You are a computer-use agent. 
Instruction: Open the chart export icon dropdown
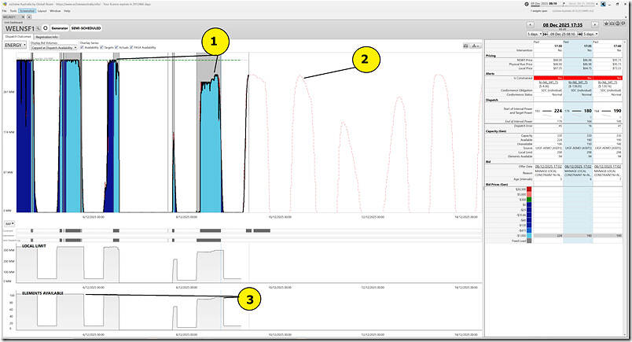pos(476,46)
